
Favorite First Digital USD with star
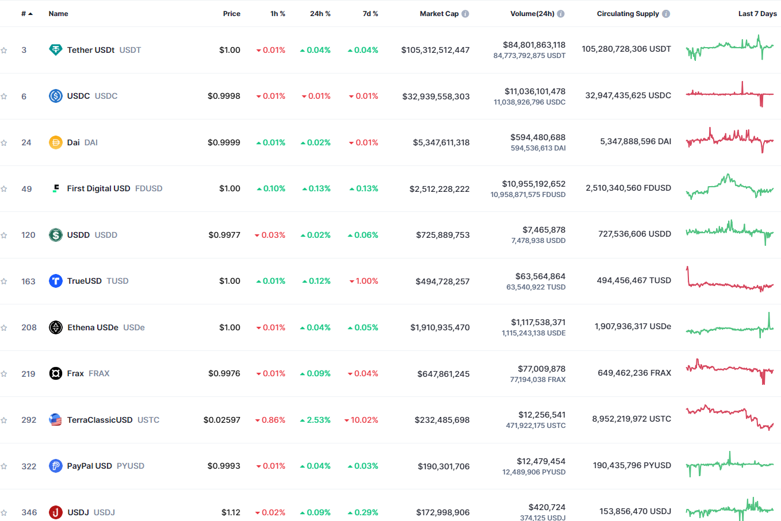click(4, 189)
